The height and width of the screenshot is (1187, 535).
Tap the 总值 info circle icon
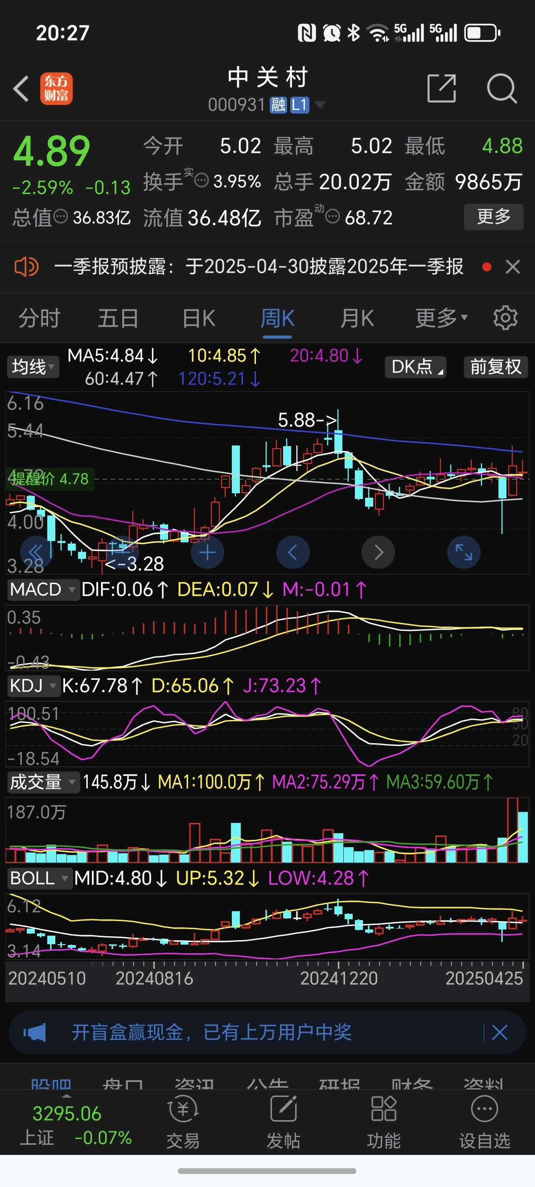point(61,216)
